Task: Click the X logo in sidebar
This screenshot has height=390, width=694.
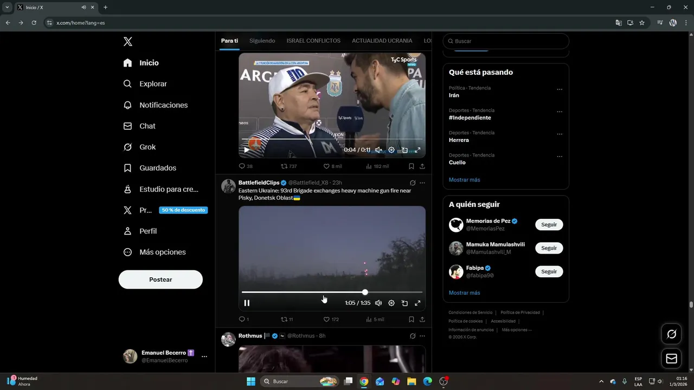Action: coord(128,42)
